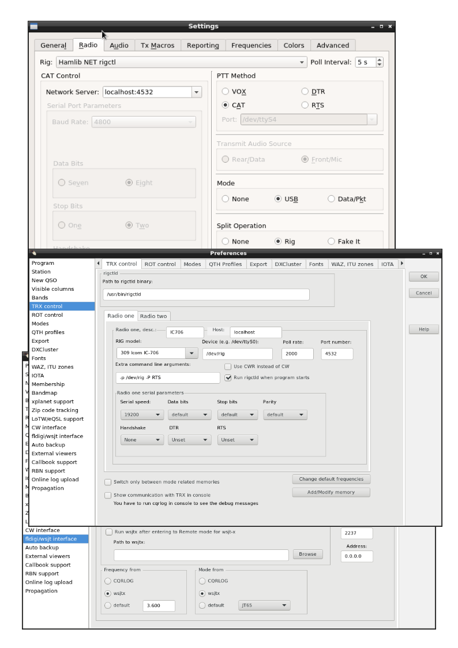Viewport: 458px width, 648px height.
Task: Click Port number field 4532
Action: (x=337, y=354)
